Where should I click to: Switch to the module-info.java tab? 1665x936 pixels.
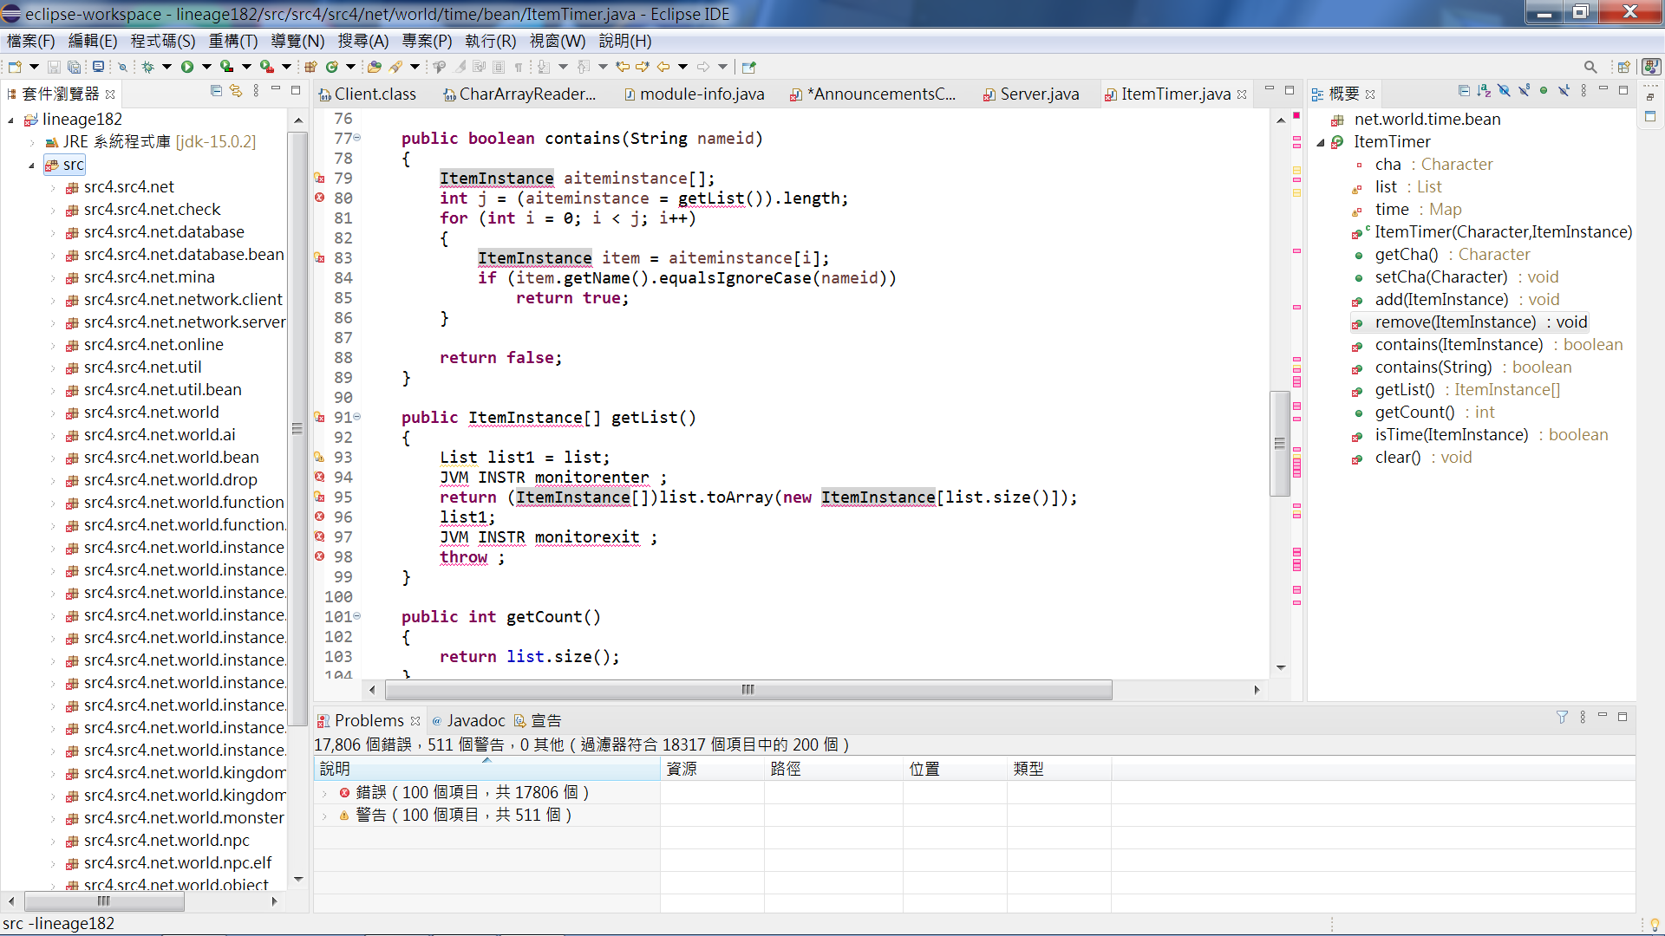(x=694, y=94)
